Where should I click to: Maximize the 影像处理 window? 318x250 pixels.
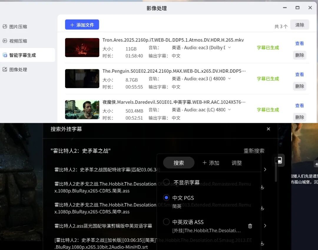point(297,8)
